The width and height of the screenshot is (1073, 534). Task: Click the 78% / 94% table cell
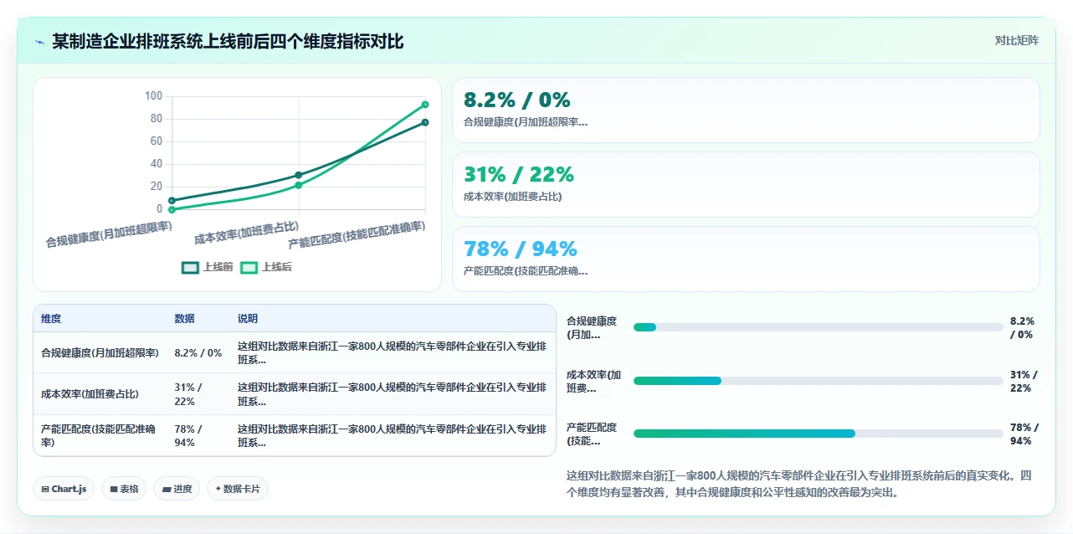click(198, 436)
